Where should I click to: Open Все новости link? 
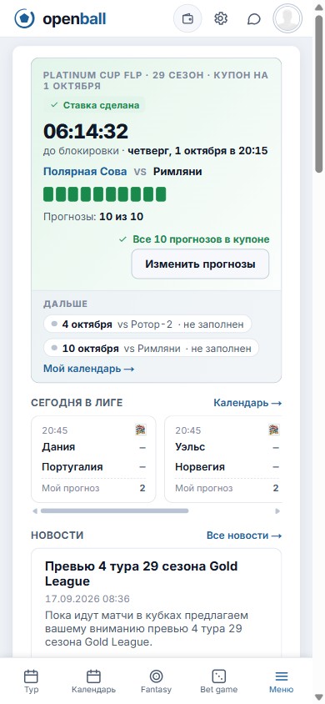(x=244, y=536)
